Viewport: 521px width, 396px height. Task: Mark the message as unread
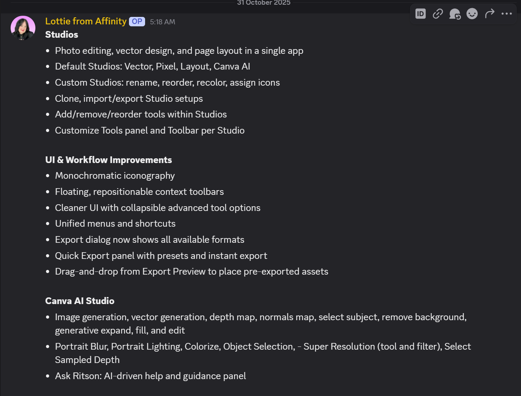[455, 14]
